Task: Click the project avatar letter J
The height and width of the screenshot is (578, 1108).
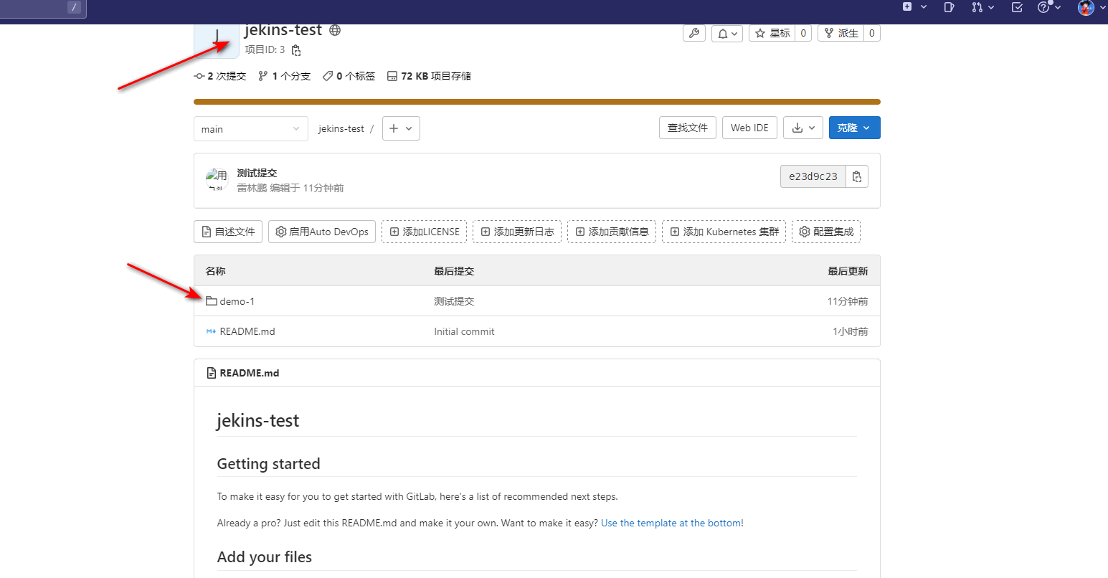Action: 217,41
